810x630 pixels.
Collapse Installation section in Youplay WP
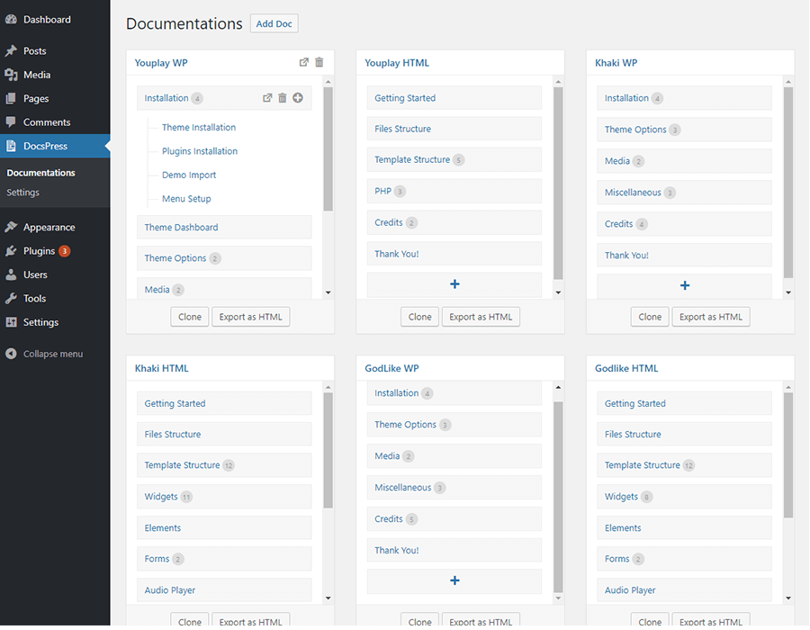click(x=224, y=98)
